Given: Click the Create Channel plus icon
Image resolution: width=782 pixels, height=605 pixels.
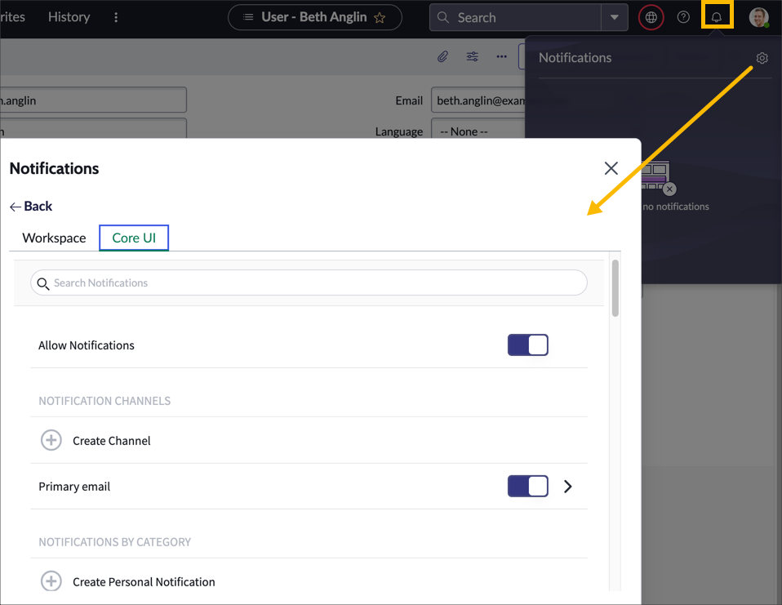Looking at the screenshot, I should coord(51,441).
